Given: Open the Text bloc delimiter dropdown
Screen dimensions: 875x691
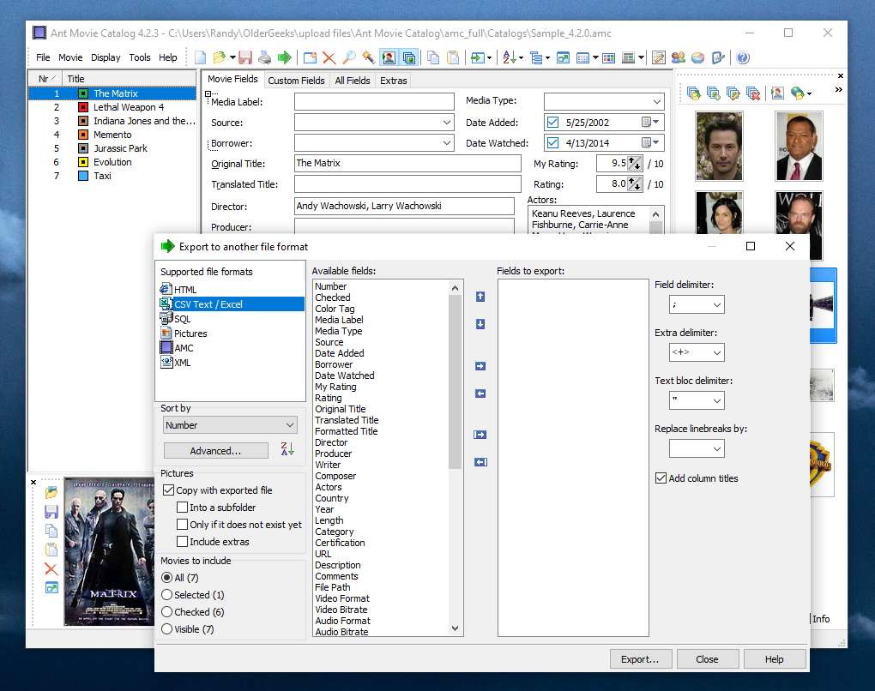Looking at the screenshot, I should click(x=697, y=400).
